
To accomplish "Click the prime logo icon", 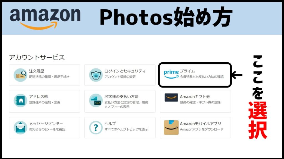I will click(x=171, y=74).
